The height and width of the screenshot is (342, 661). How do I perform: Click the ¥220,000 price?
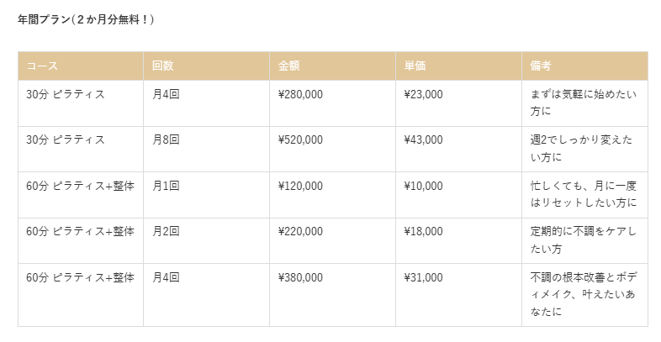pos(300,232)
